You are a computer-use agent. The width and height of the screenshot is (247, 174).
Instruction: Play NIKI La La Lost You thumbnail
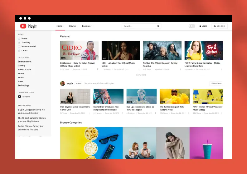click(121, 51)
